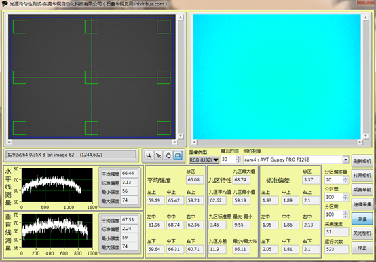Click the 最小/最大% value 86.11
376x262 pixels.
coord(241,249)
